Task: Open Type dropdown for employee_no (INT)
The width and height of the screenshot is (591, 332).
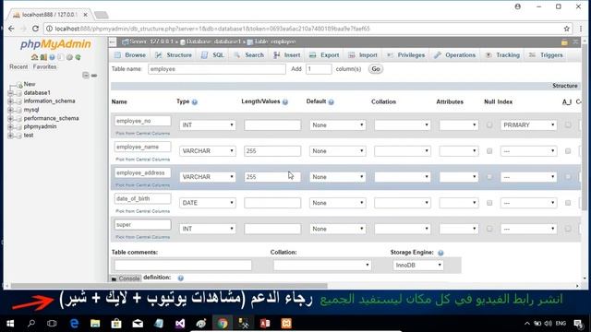Action: 208,125
